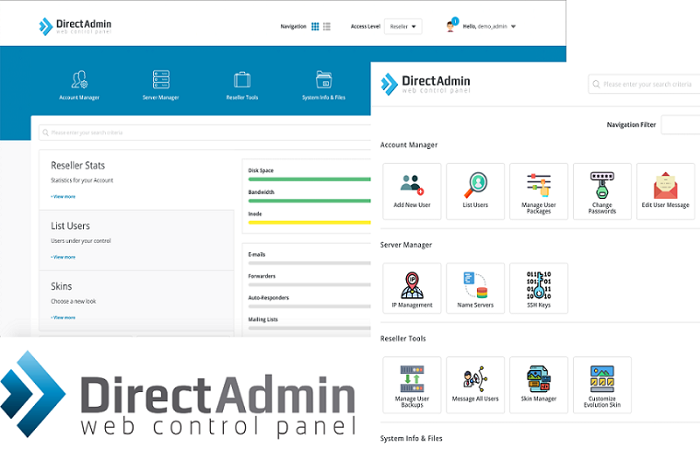Click DirectAdmin logo in front panel header
This screenshot has height=451, width=700.
tap(426, 84)
